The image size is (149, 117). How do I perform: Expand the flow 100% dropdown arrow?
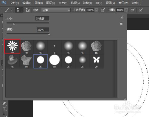(x=126, y=10)
